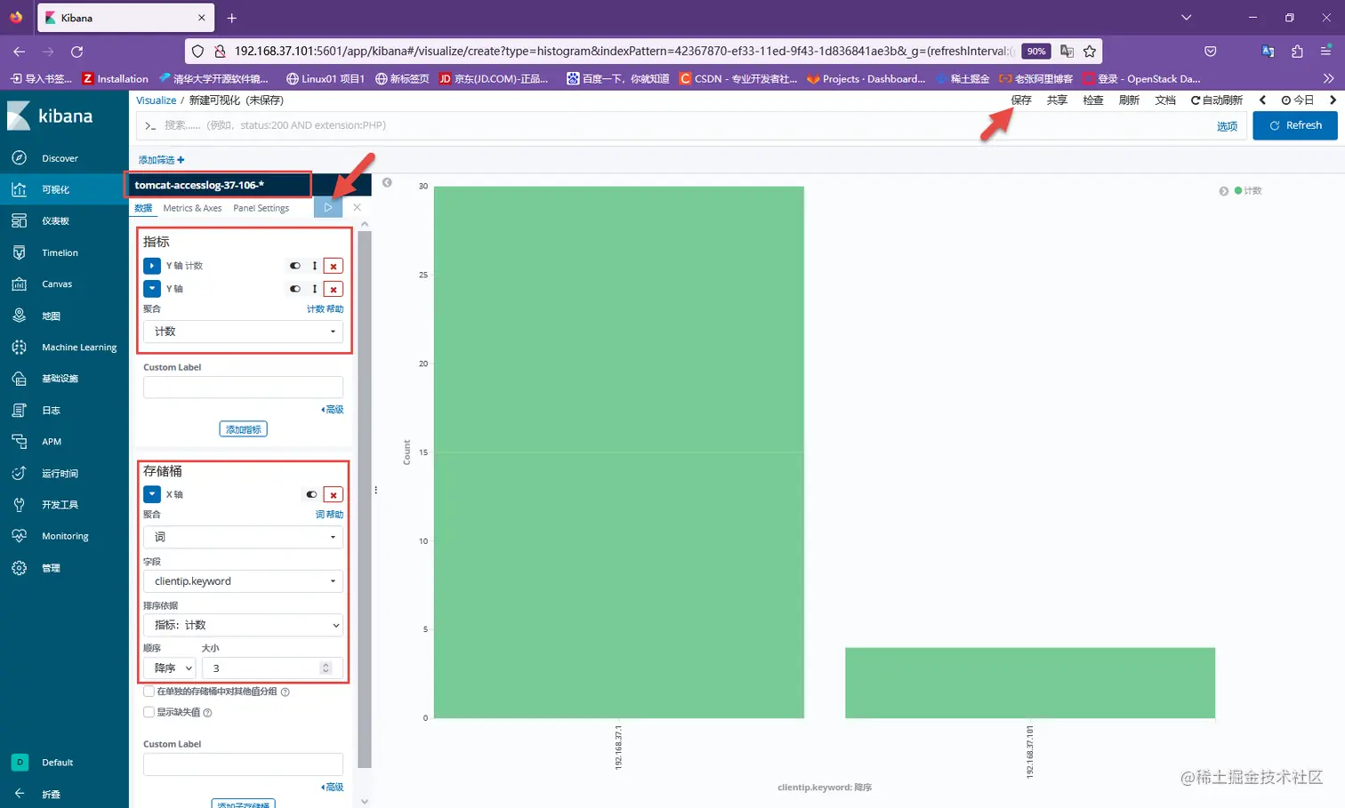Click 添加筛选 to add a filter

coord(161,160)
